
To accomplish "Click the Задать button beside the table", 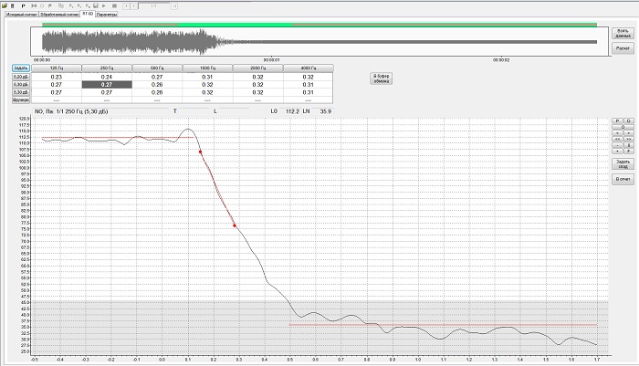I will pyautogui.click(x=20, y=68).
